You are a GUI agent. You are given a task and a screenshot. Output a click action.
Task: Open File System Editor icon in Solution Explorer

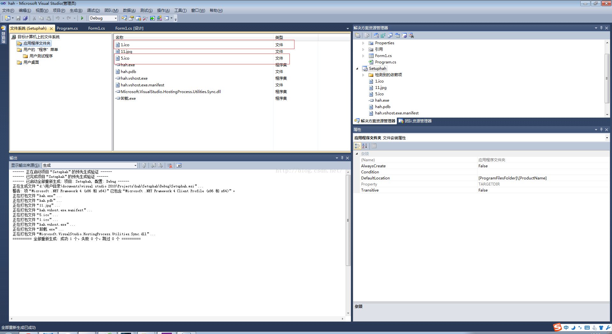376,35
